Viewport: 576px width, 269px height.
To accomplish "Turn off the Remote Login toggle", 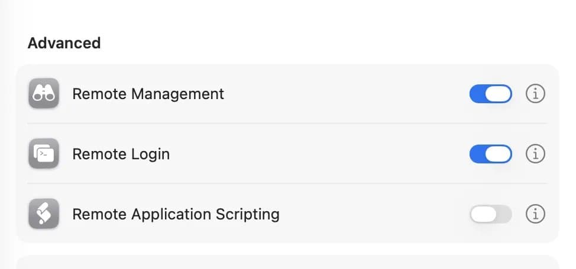I will pyautogui.click(x=490, y=153).
